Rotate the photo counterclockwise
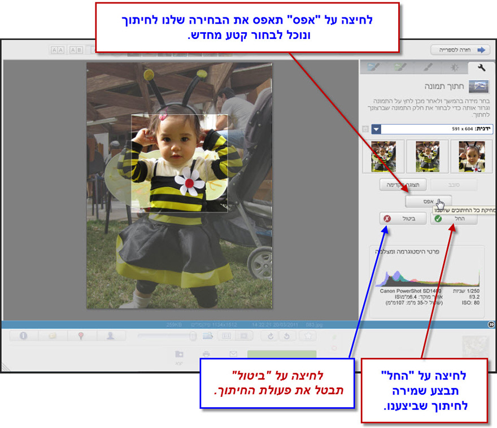Screen dimensions: 497x428 (286, 336)
